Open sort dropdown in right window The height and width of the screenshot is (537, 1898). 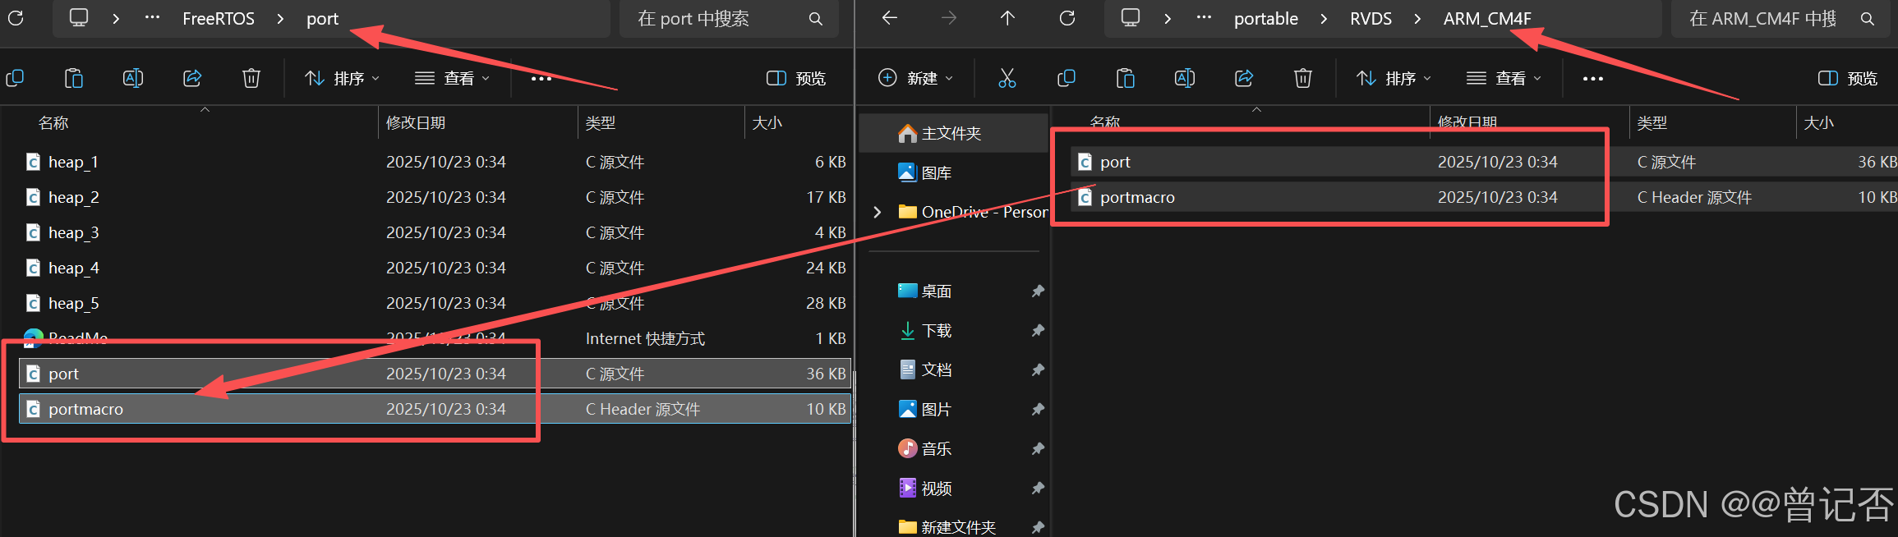tap(1394, 78)
